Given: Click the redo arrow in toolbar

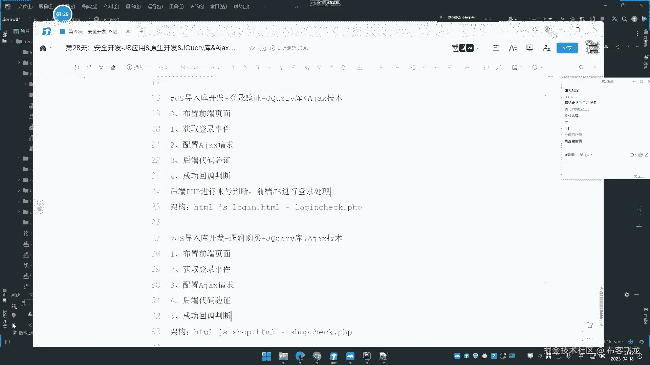Looking at the screenshot, I should click(x=89, y=67).
